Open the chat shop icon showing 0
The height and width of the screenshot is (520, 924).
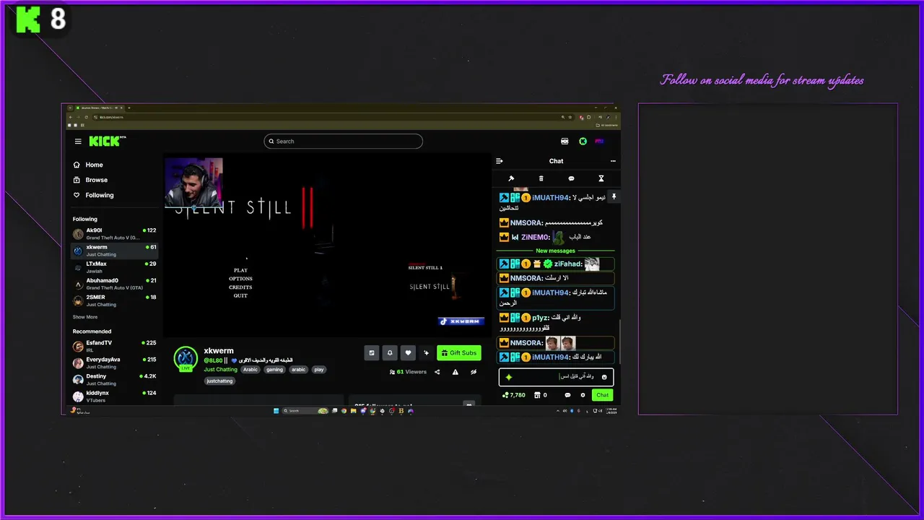pos(540,395)
